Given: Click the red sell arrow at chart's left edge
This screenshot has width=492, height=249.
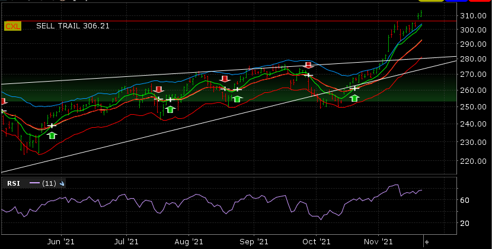Looking at the screenshot, I should tap(3, 101).
